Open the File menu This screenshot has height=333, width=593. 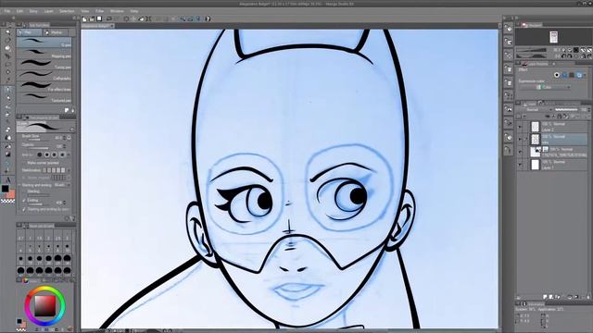tap(7, 11)
